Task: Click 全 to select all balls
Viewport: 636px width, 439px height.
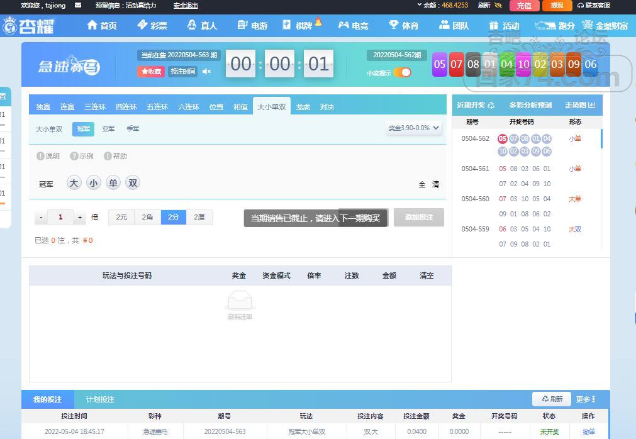Action: 422,184
